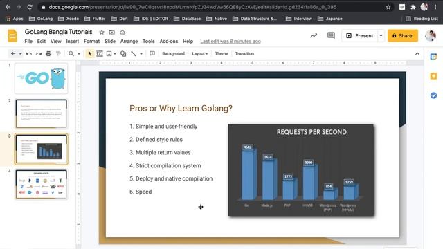Screen dimensions: 443x249
Task: Click the browser address bar URL
Action: 192,7
